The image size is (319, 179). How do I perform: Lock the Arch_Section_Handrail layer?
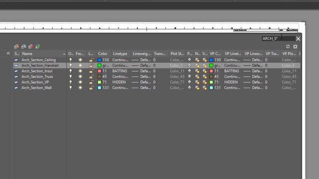pos(91,65)
